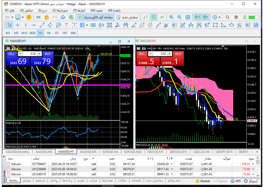
Task: Select the H4 timeframe
Action: click(x=49, y=33)
